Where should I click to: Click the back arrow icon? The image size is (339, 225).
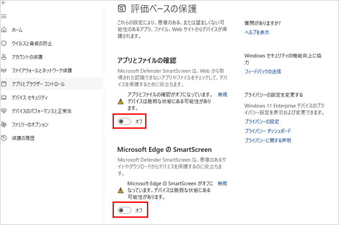(4, 3)
